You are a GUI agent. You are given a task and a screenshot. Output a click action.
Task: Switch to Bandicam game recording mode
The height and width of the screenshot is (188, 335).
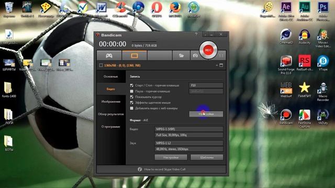109,56
